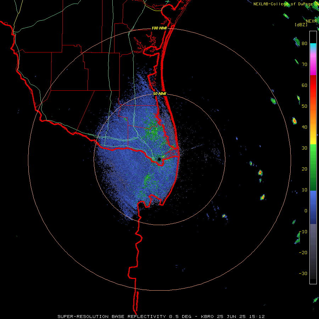Click the 50 dBZ scale value
The width and height of the screenshot is (319, 319).
[304, 106]
